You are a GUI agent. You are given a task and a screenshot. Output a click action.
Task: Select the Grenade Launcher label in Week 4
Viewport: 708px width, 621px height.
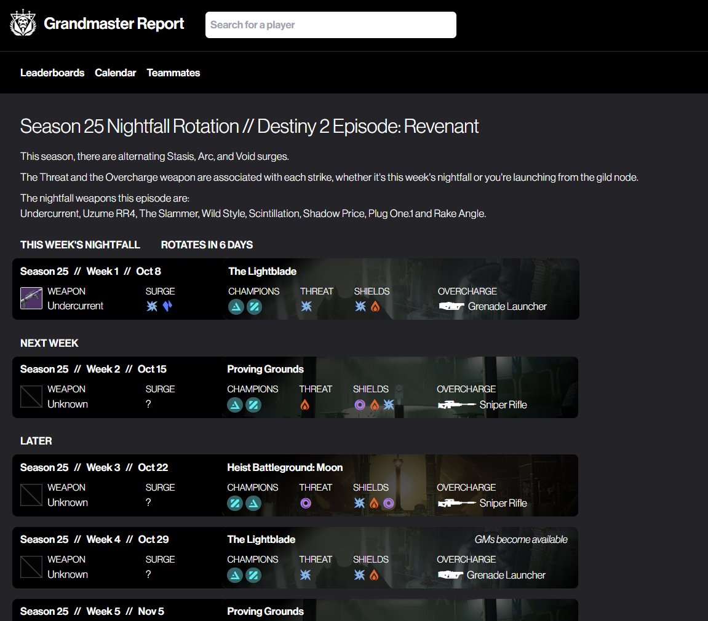coord(506,575)
